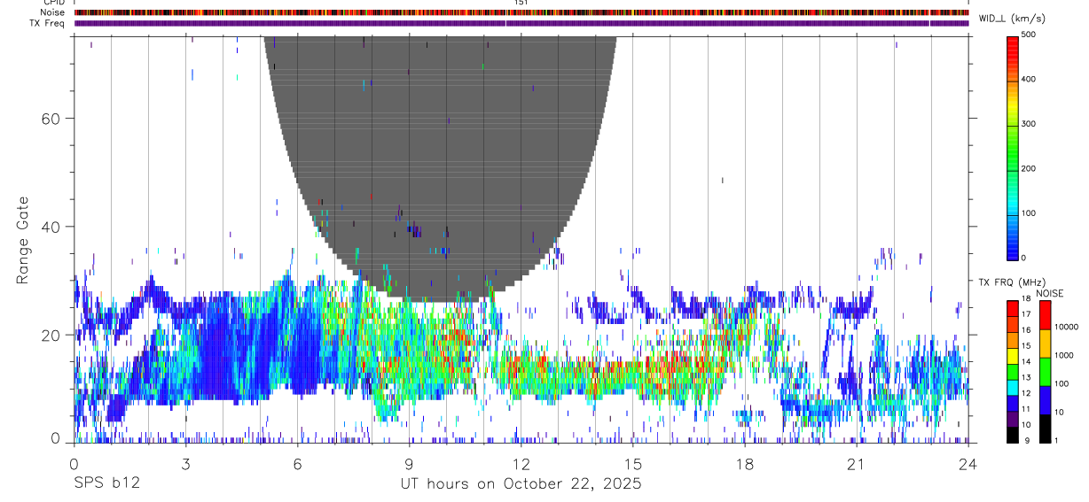Click the '400' tick on the WID color bar

coord(1029,79)
